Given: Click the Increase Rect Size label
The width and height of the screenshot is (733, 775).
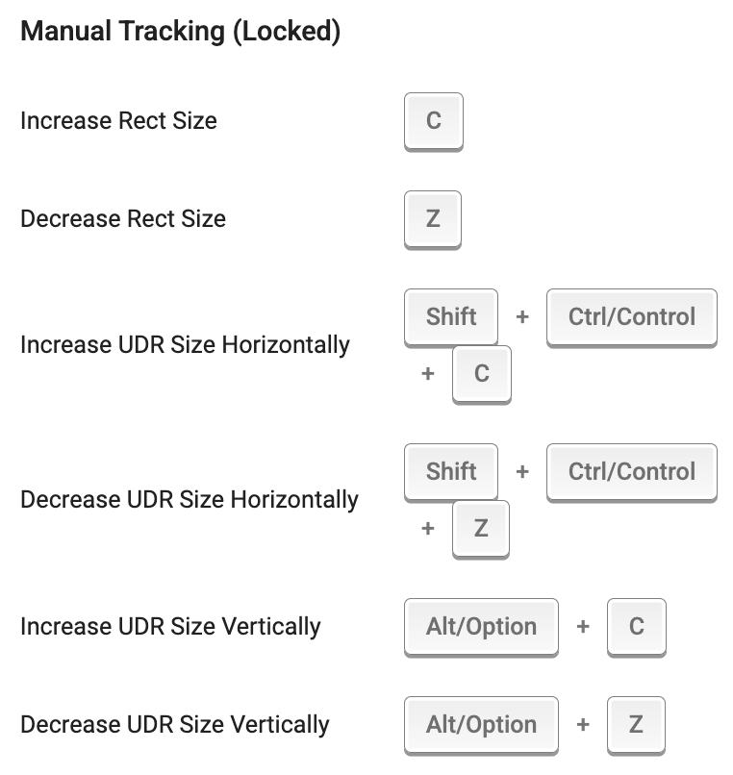Looking at the screenshot, I should click(x=118, y=121).
